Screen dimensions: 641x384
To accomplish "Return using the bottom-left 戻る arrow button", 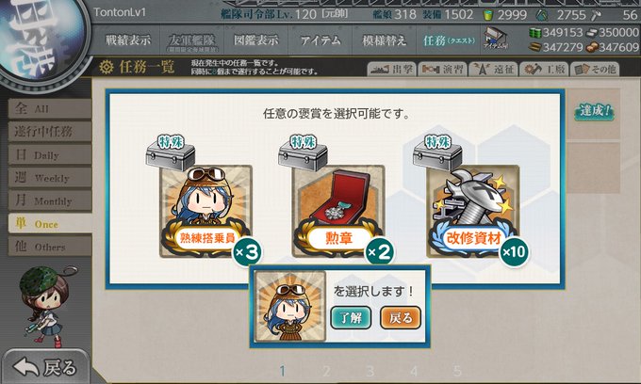I will point(45,367).
